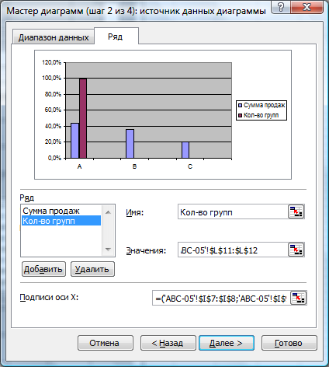This screenshot has height=367, width=329.
Task: Click the 100,0% axis label
Action: [x=52, y=78]
